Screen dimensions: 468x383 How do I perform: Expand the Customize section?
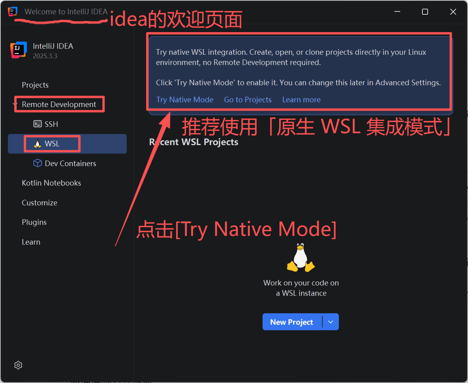39,203
